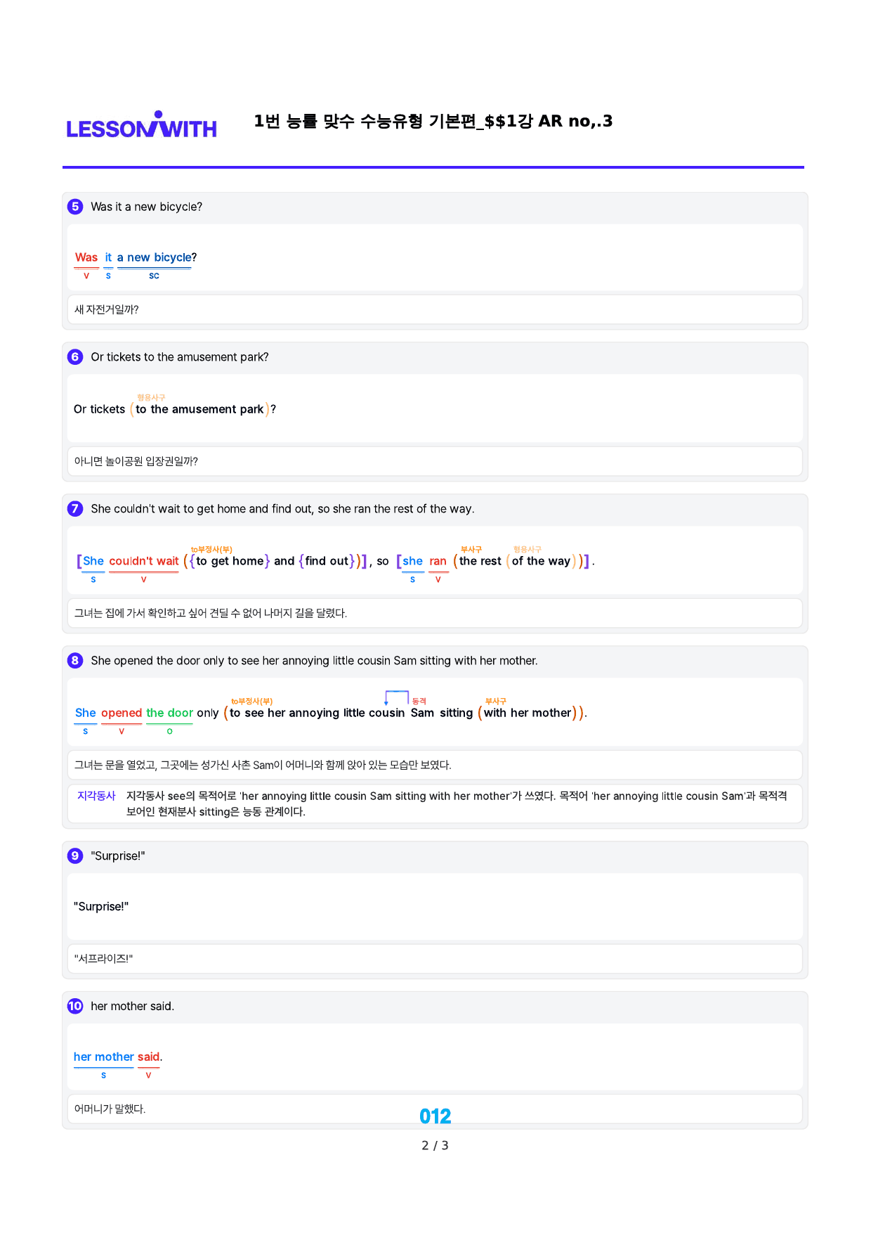Select the number 8 sentence badge
This screenshot has width=871, height=1233.
click(75, 661)
